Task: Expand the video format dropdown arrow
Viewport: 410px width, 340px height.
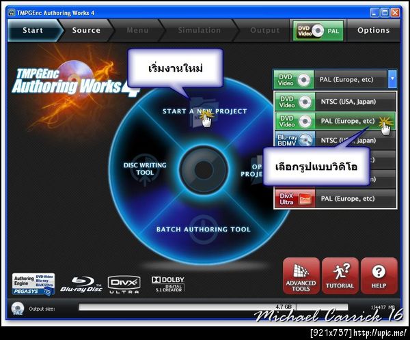Action: click(x=392, y=79)
